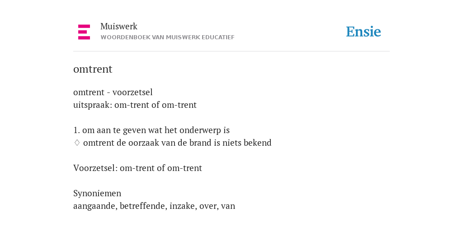Click the 'omtrent - voorzetsel' line

113,92
